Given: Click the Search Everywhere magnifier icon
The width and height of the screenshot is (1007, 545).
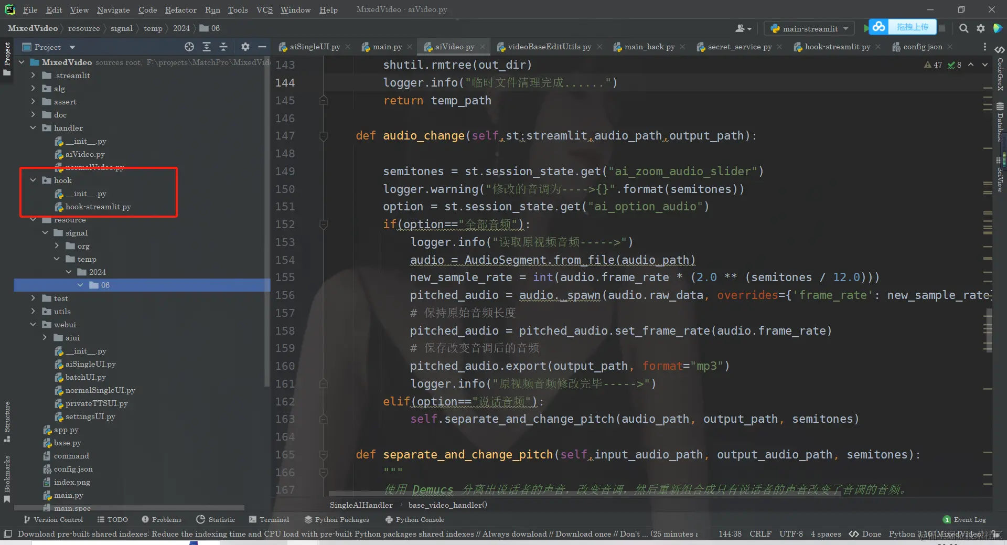Looking at the screenshot, I should tap(963, 28).
